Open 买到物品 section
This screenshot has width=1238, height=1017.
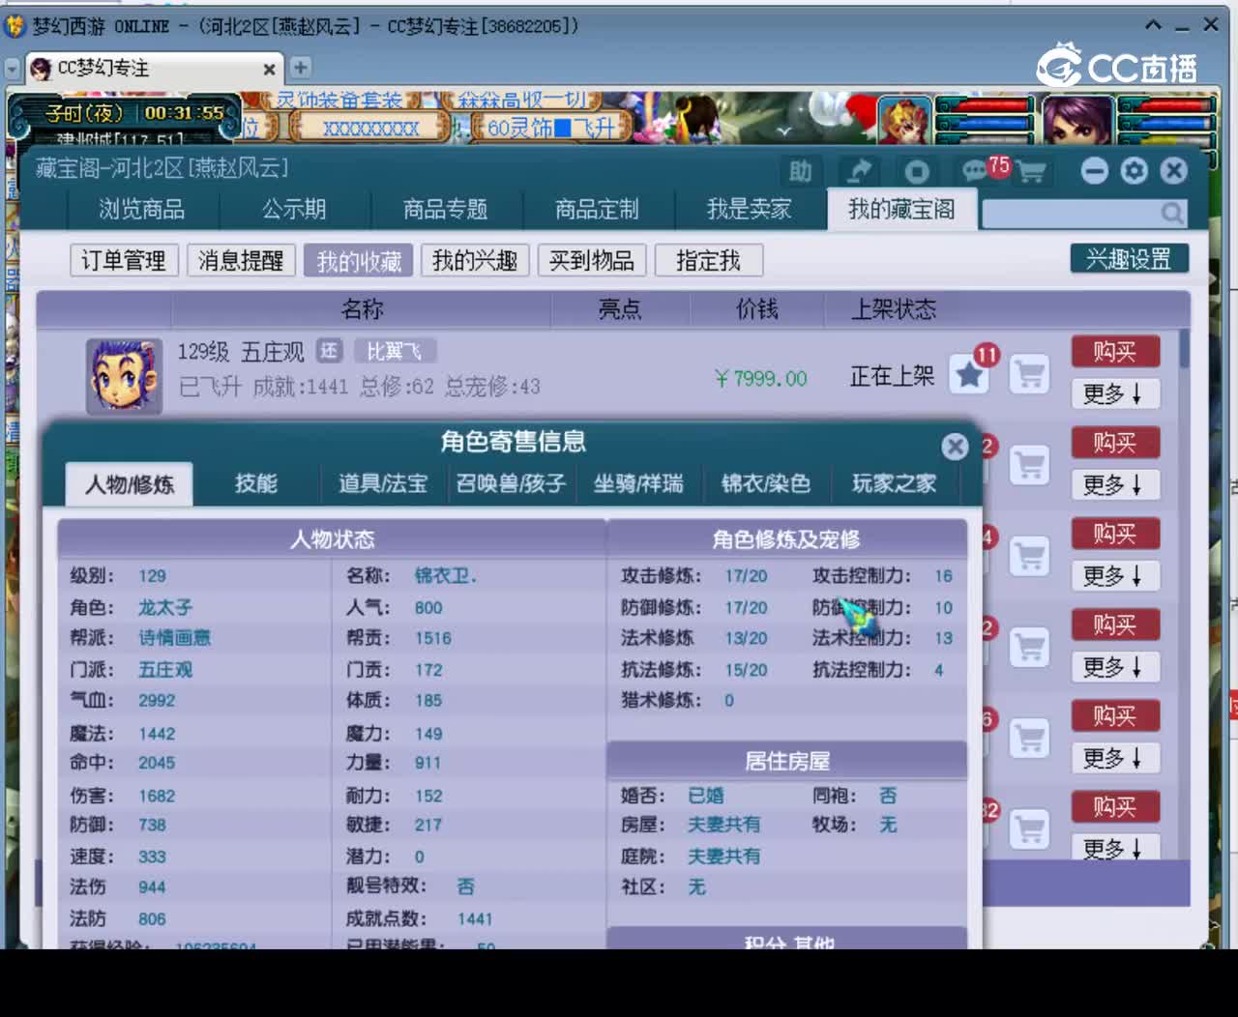pos(592,260)
